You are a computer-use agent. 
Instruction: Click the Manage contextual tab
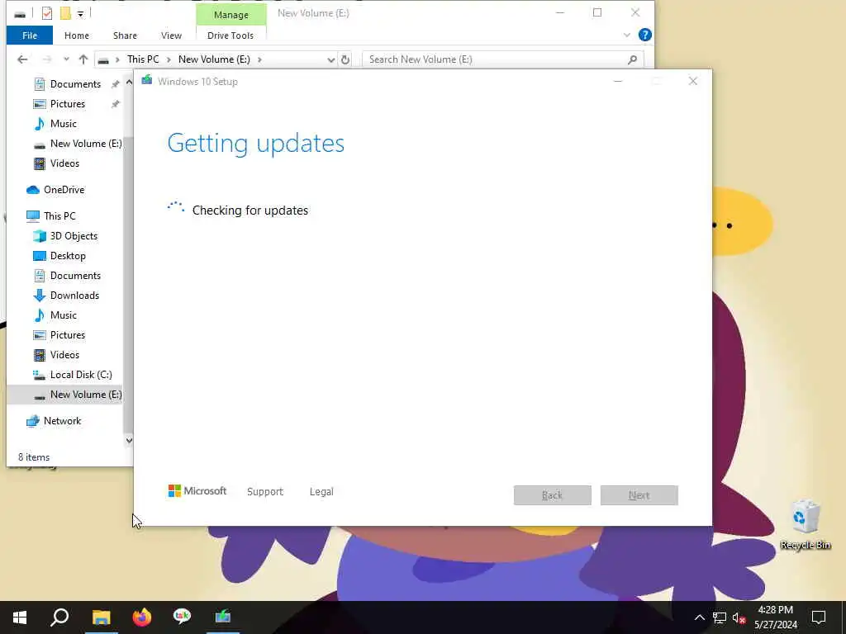(231, 15)
